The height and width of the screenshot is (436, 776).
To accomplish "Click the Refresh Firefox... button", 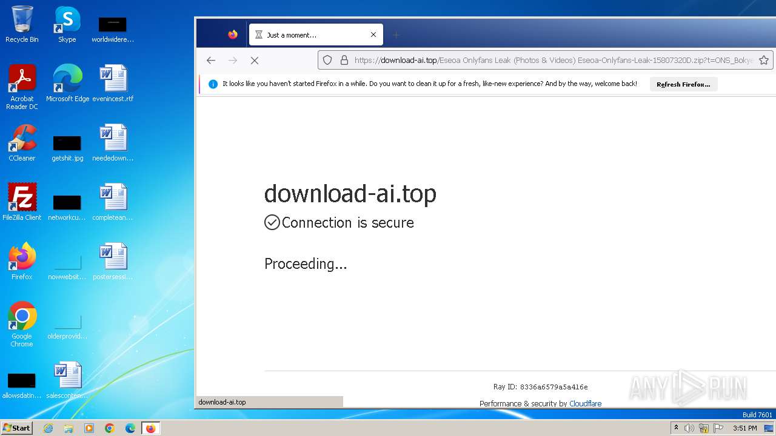I will coord(683,84).
